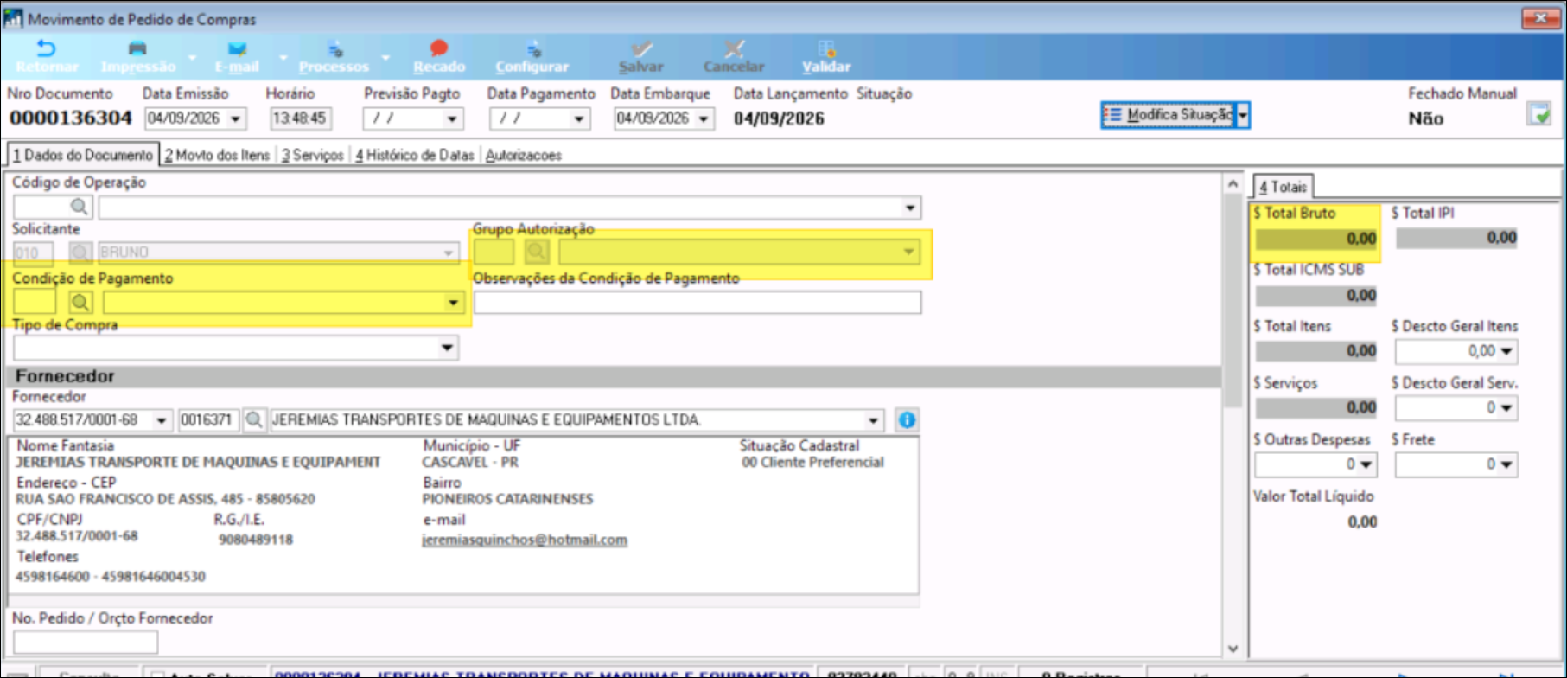Click the Recado message icon
Viewport: 1567px width, 678px height.
[438, 57]
